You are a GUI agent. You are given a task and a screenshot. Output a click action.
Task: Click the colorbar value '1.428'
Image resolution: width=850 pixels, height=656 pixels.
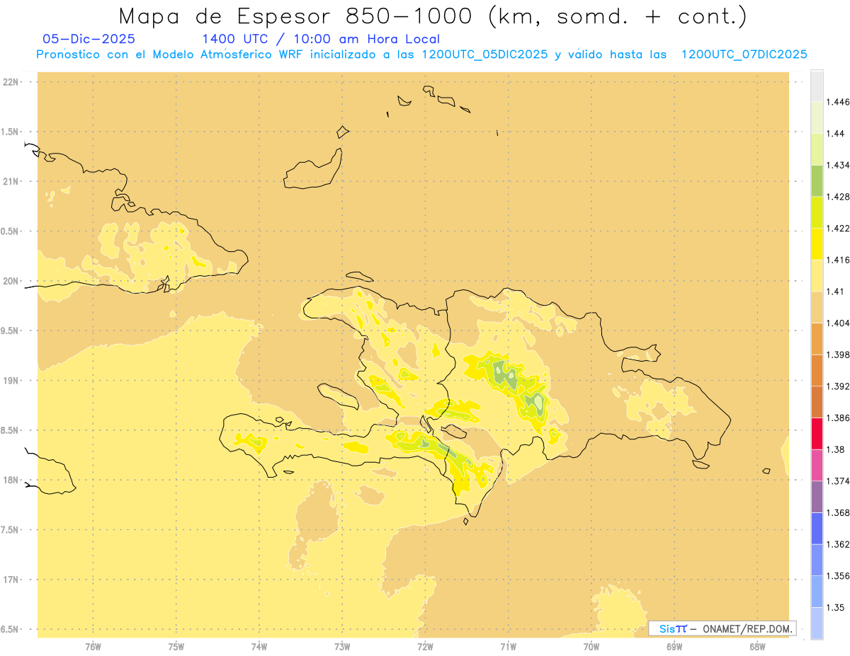click(837, 196)
